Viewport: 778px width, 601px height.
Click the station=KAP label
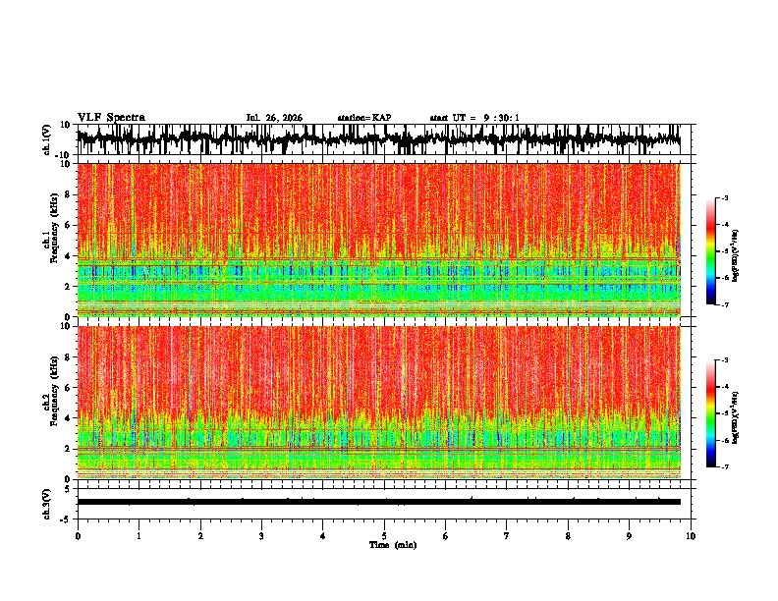[364, 118]
